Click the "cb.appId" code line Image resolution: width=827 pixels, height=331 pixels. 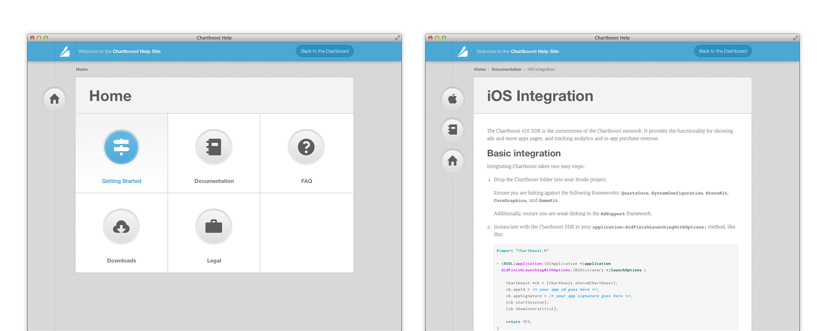[552, 290]
